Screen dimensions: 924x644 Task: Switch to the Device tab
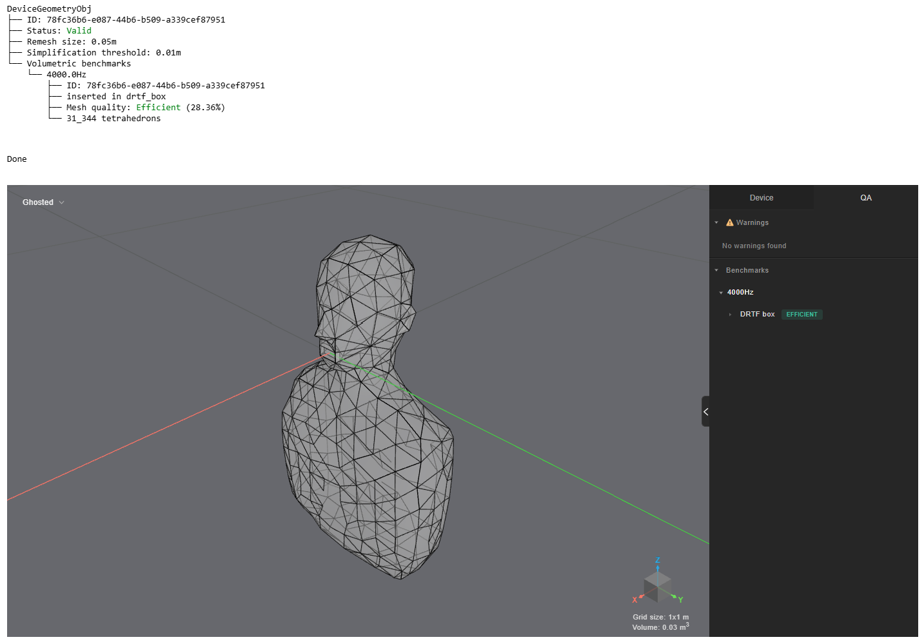click(761, 198)
